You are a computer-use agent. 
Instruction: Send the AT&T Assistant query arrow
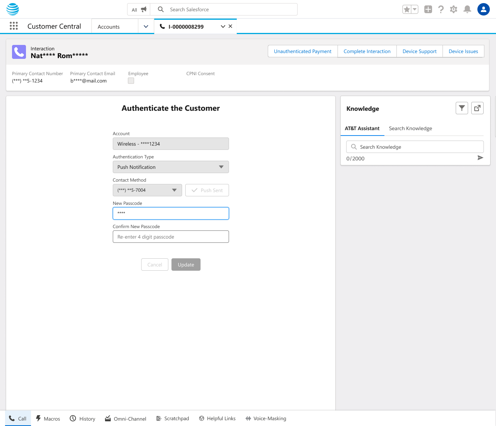pyautogui.click(x=480, y=158)
